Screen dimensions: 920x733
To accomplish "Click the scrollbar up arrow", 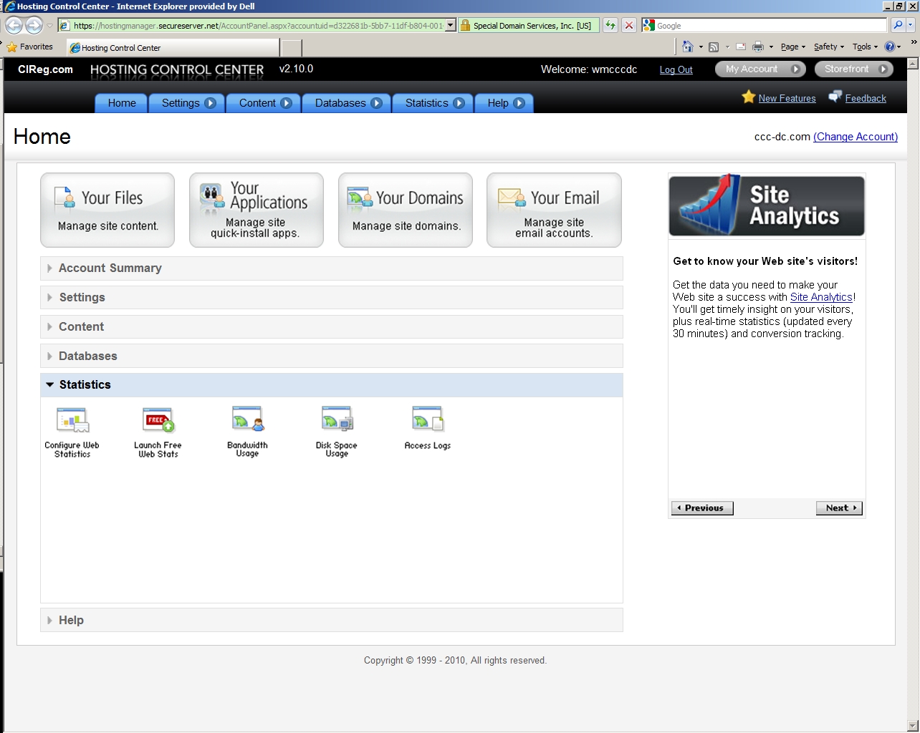I will tap(912, 64).
